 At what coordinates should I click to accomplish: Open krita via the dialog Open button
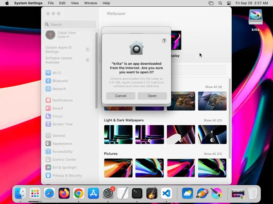click(x=152, y=96)
